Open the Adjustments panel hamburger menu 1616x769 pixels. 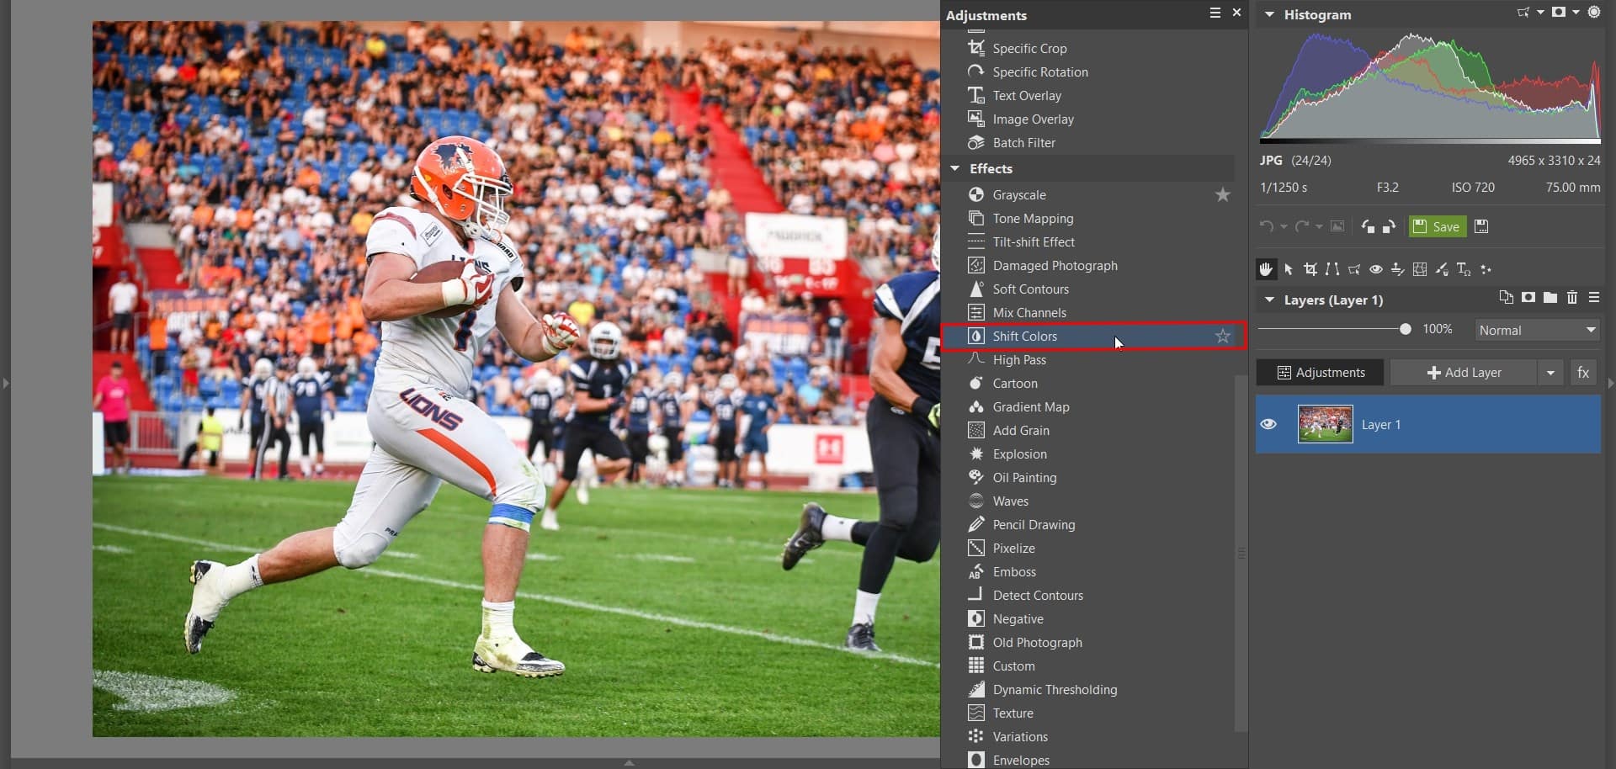click(x=1215, y=13)
